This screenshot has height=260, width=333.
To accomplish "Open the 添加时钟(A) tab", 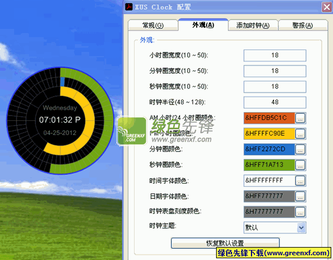I will coord(253,25).
